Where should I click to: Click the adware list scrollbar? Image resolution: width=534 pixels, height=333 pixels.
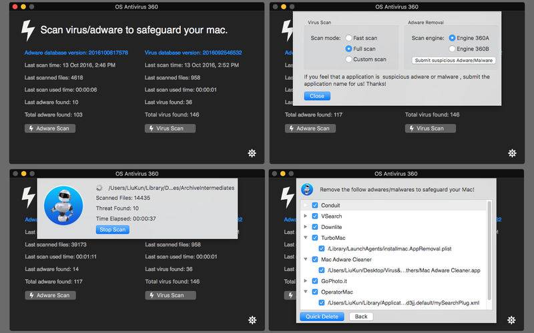489,250
